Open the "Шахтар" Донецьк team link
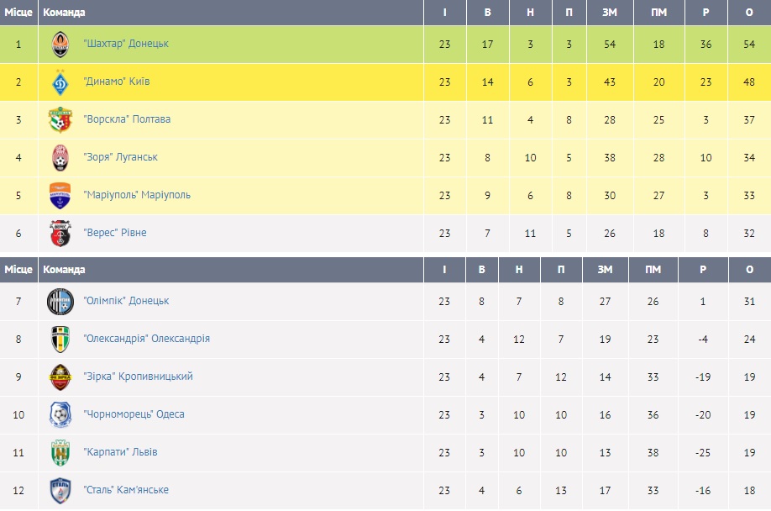 click(x=126, y=44)
